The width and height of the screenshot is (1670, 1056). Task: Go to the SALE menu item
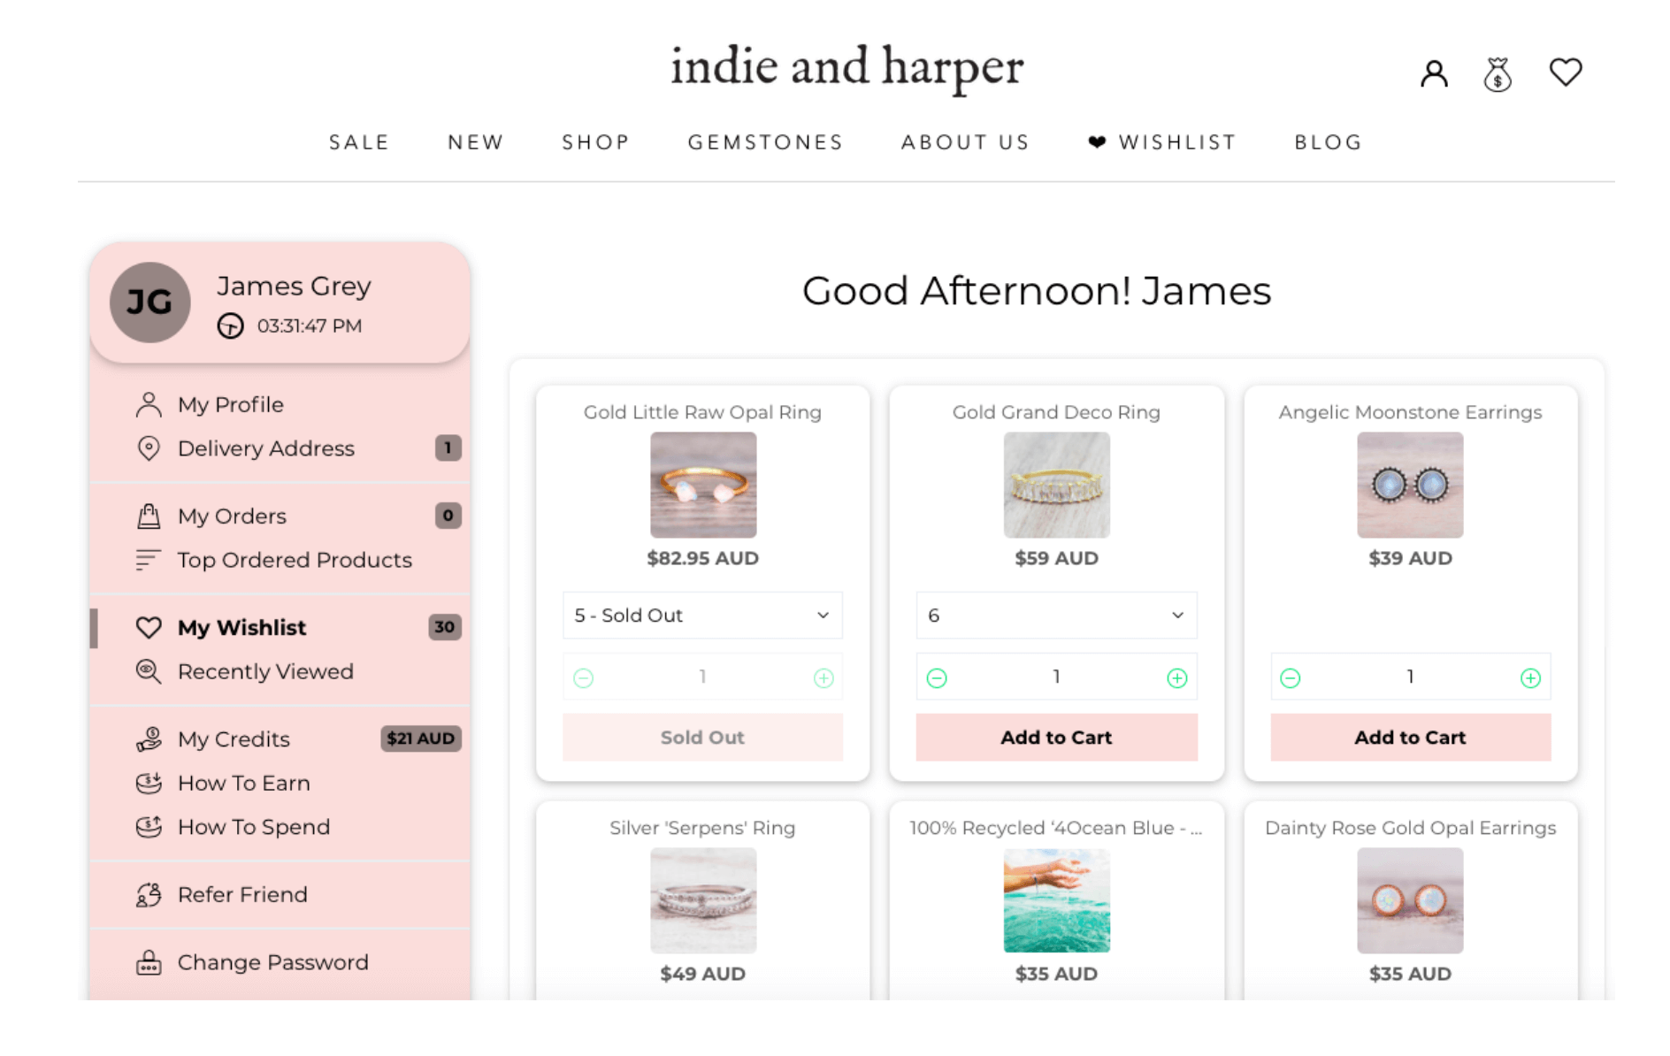click(x=359, y=142)
